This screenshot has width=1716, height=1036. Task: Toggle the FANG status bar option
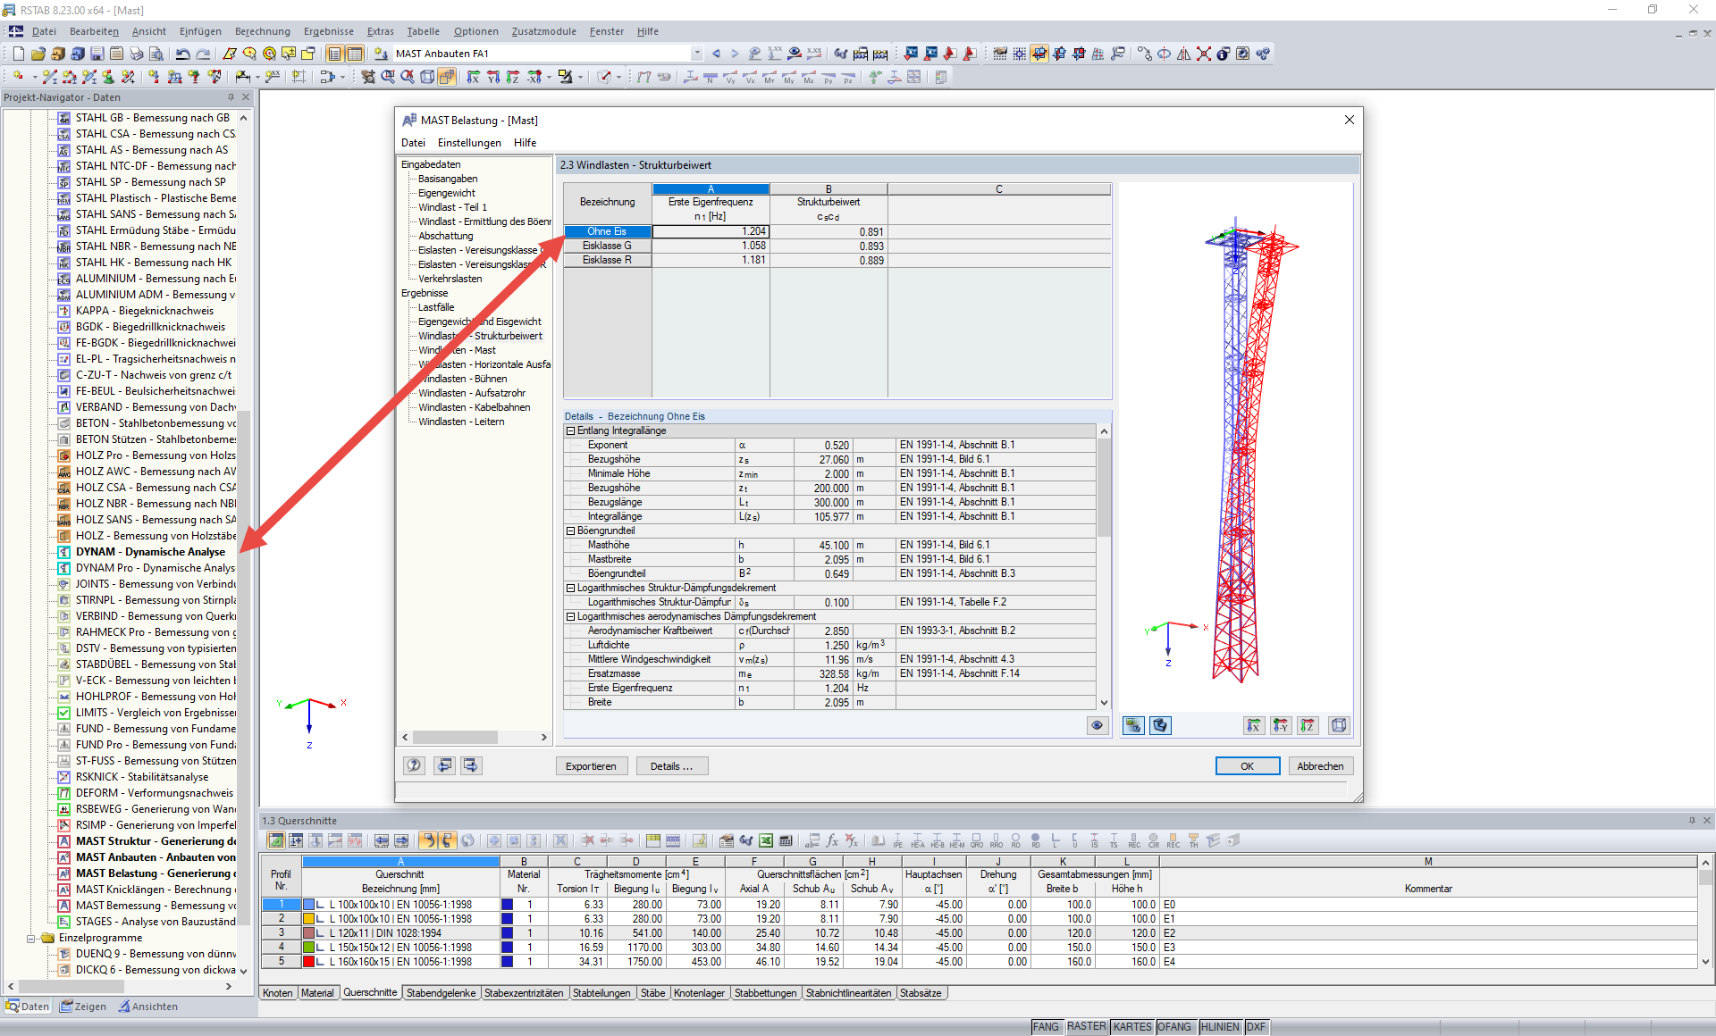tap(1046, 1027)
